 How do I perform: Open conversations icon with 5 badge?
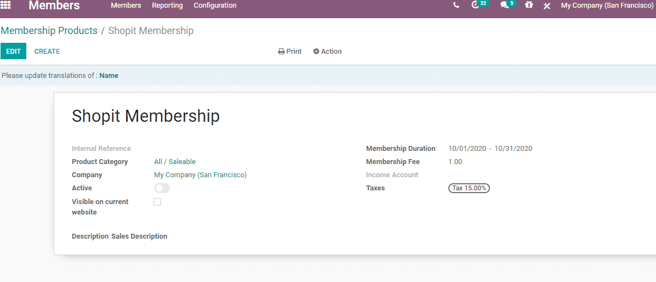(509, 4)
